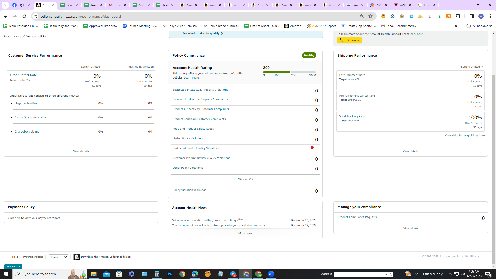This screenshot has height=279, width=496.
Task: Click View shipping eligibilities here
Action: [x=464, y=135]
